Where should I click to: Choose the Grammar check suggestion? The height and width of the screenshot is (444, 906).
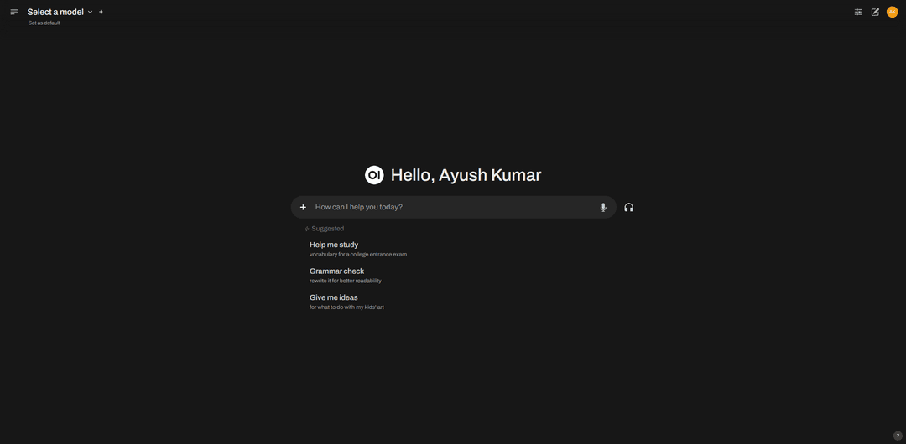336,271
